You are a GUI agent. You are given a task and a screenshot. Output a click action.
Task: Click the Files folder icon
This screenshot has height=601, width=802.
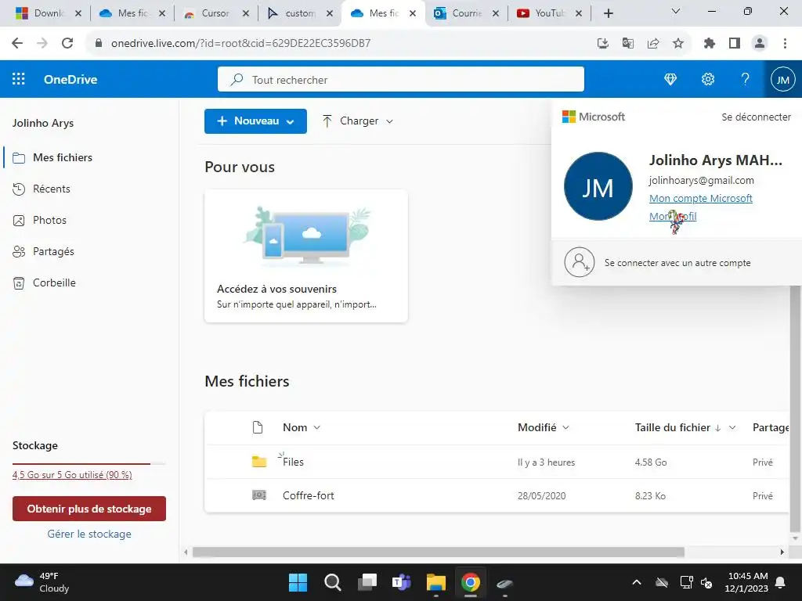pyautogui.click(x=259, y=462)
